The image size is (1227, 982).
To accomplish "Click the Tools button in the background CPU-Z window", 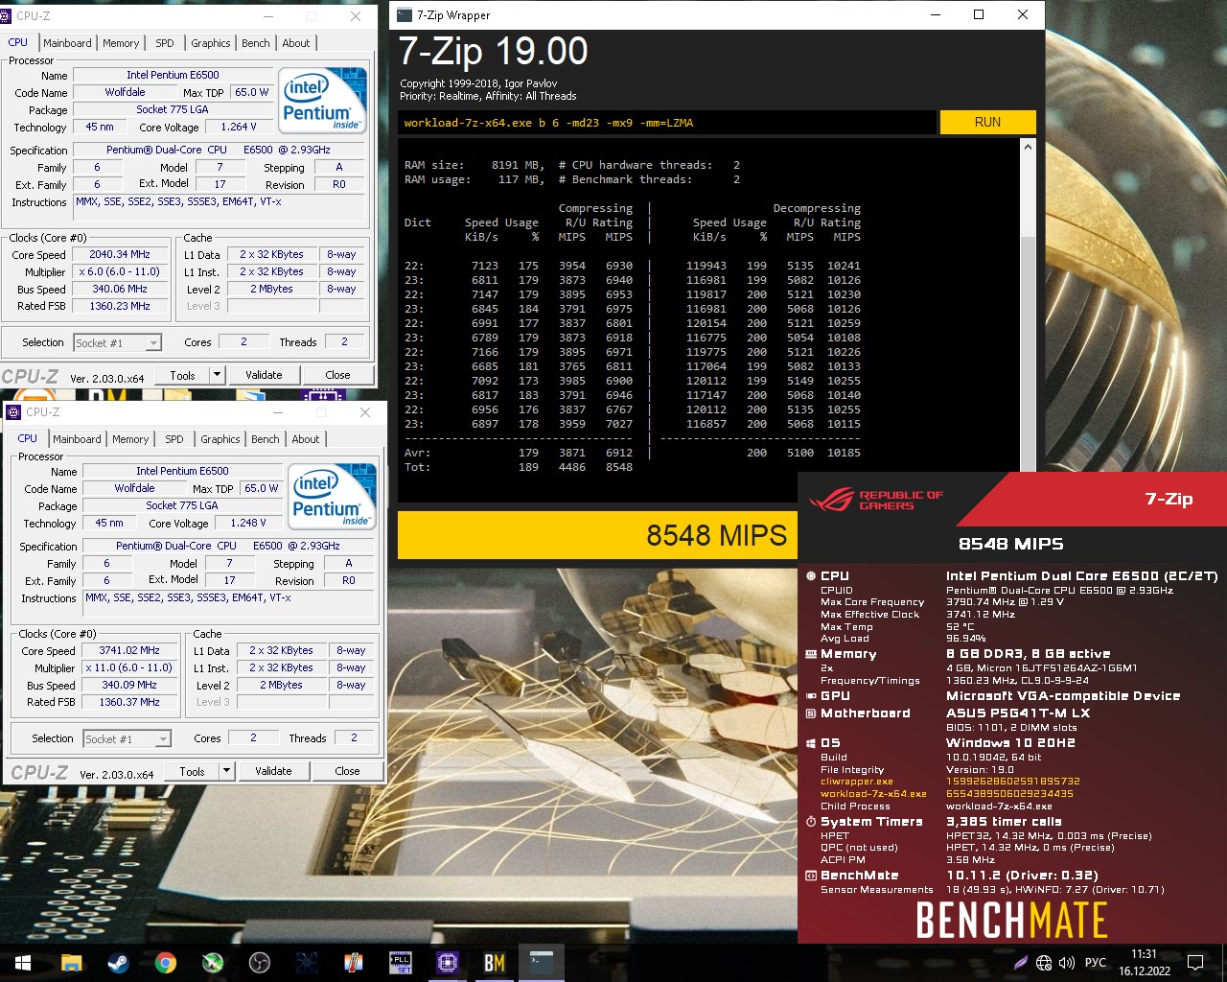I will pyautogui.click(x=182, y=375).
